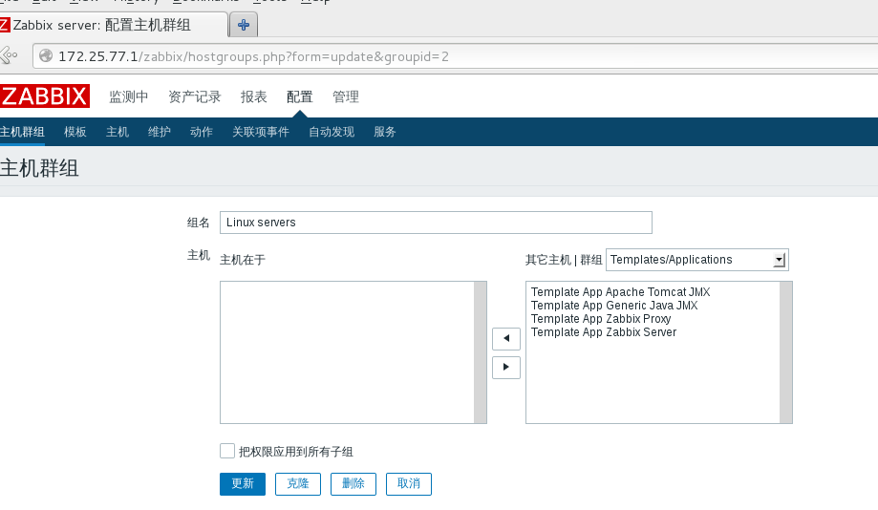The width and height of the screenshot is (878, 510).
Task: Click the Zabbix favicon on the tab
Action: [5, 25]
